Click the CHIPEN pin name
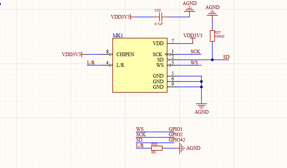The width and height of the screenshot is (287, 168). point(125,54)
